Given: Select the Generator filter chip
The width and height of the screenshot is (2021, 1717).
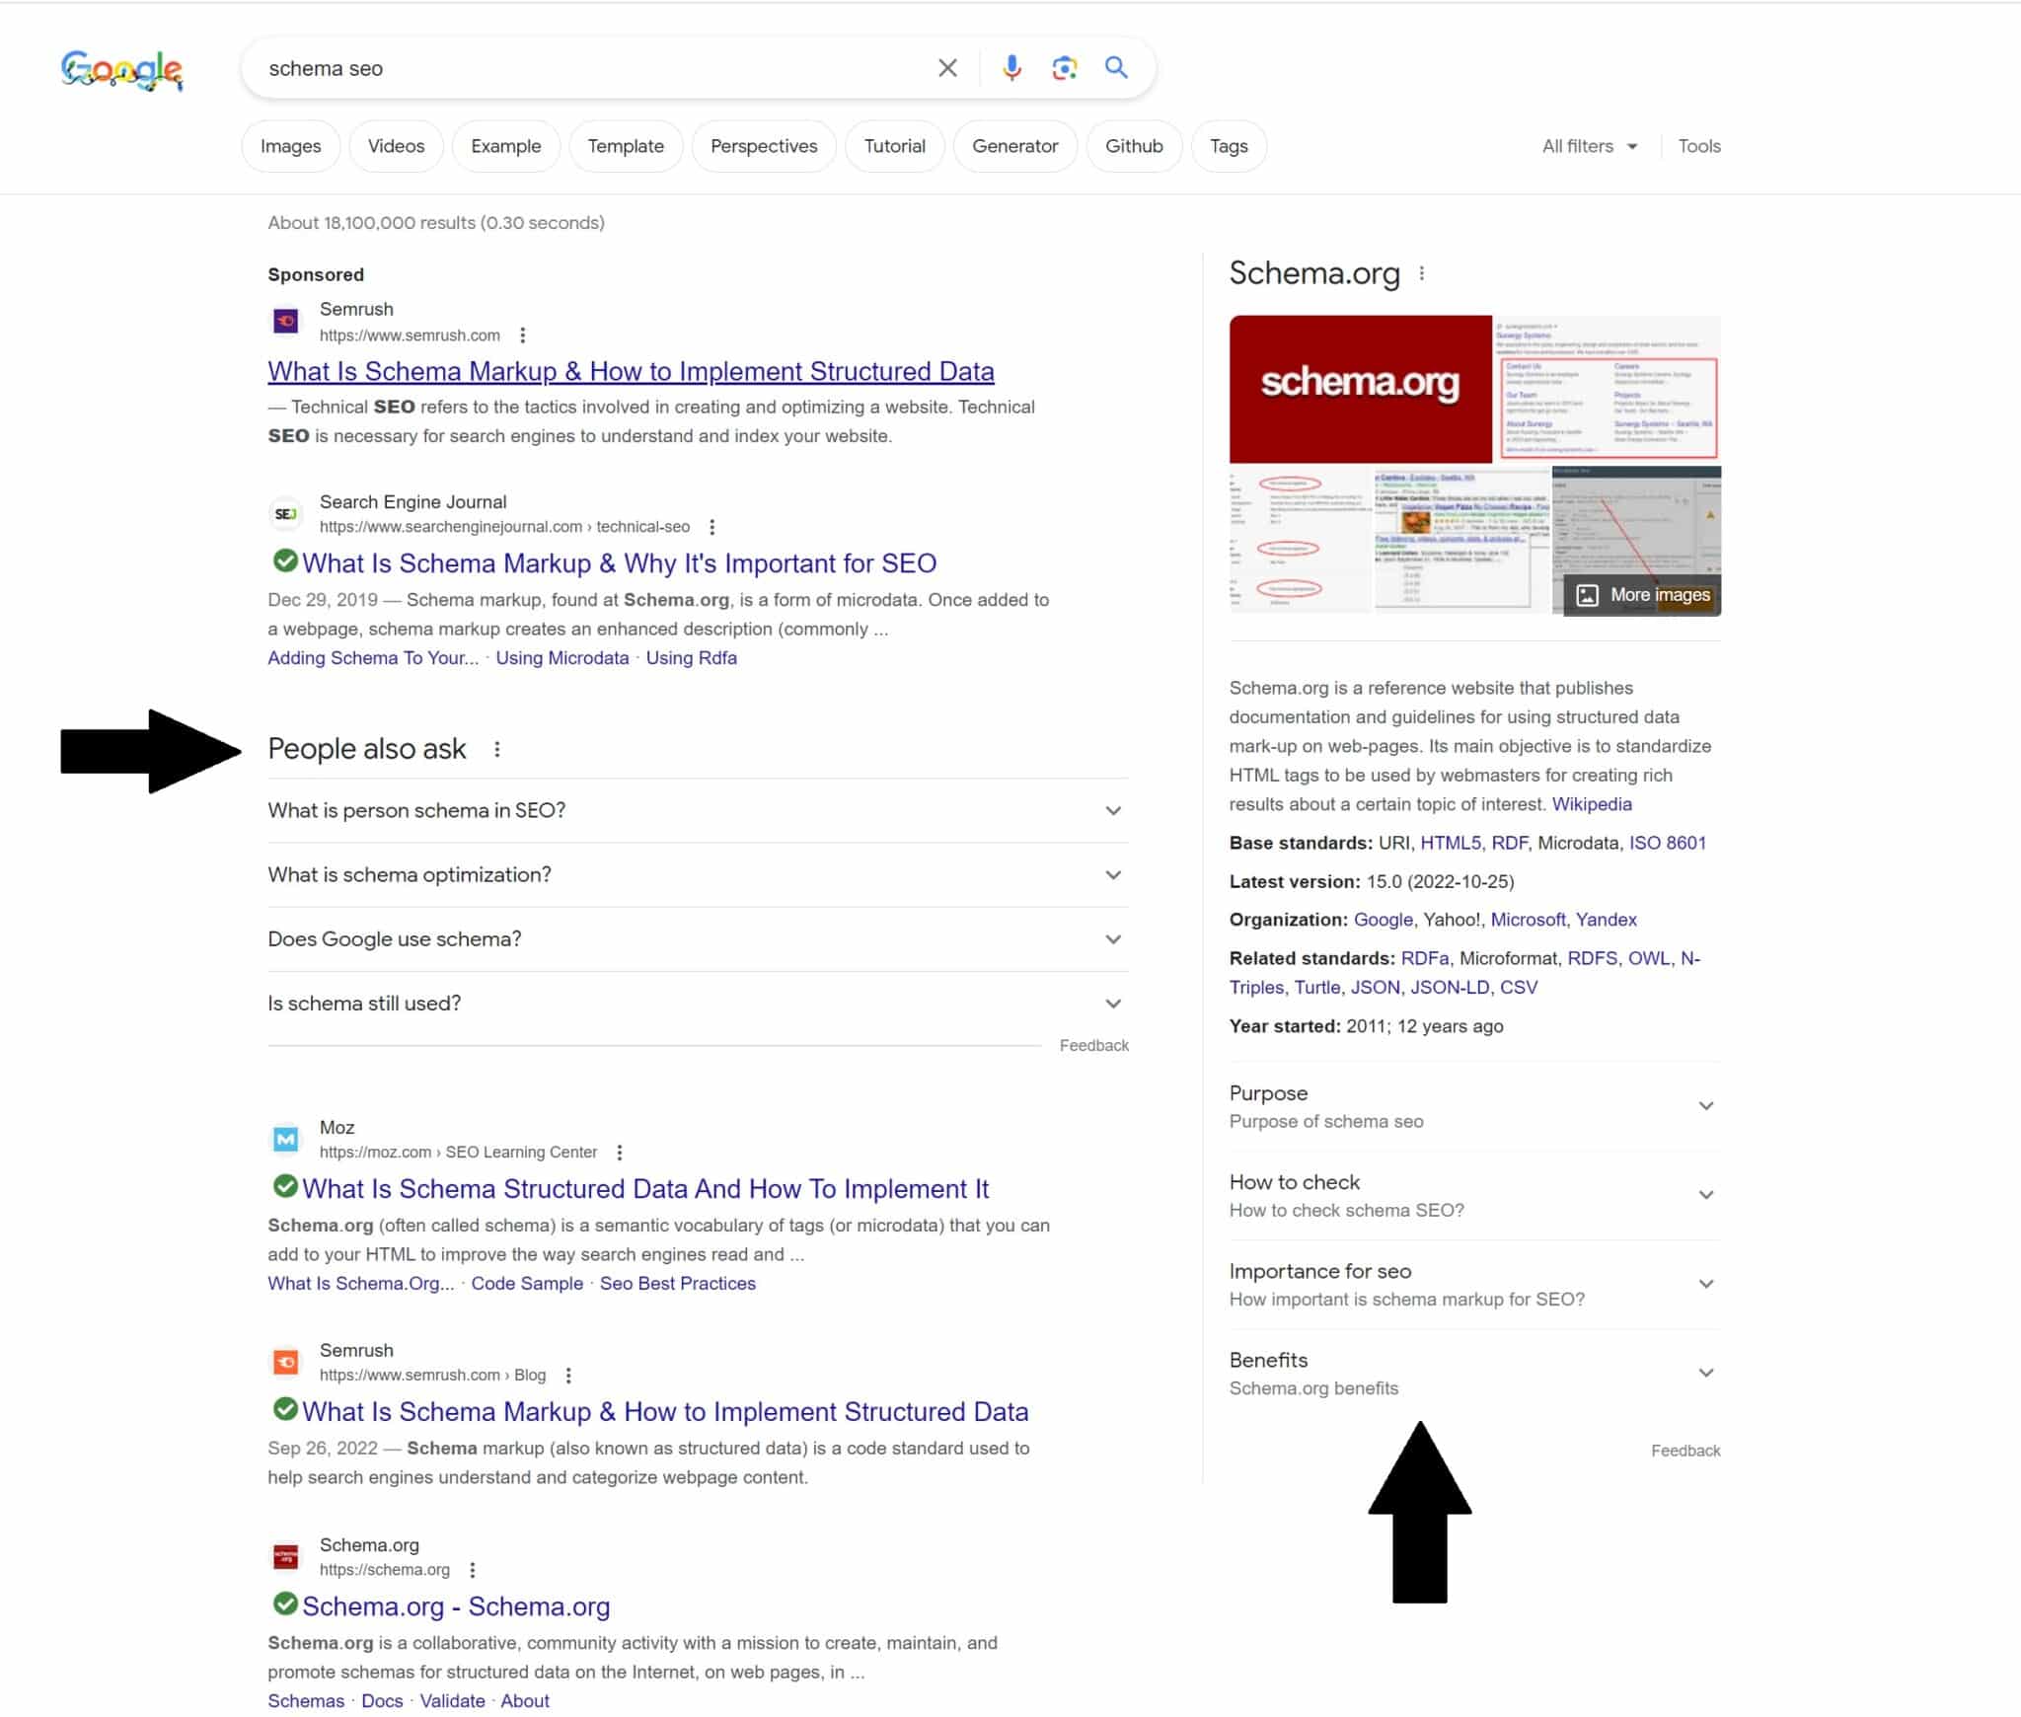Looking at the screenshot, I should click(x=1014, y=146).
